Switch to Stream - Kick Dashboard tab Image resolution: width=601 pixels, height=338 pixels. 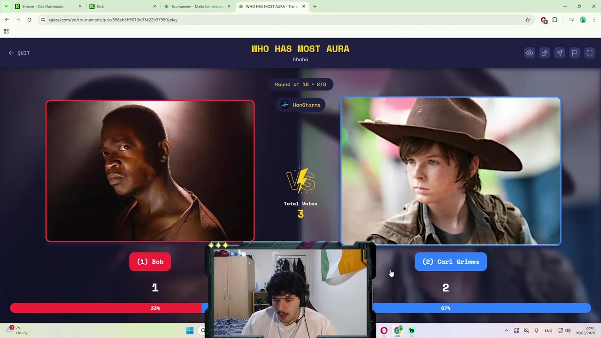tap(43, 7)
